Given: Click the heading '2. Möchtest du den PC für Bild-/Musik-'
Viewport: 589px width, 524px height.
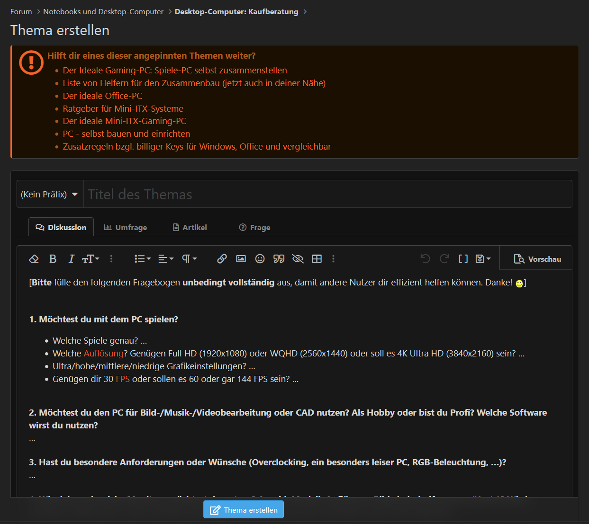Looking at the screenshot, I should click(x=288, y=419).
